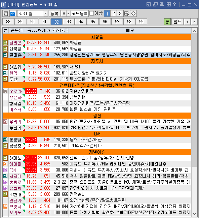199x218 pixels.
Task: Toggle the list panel icon at toolbar left
Action: [x=6, y=13]
